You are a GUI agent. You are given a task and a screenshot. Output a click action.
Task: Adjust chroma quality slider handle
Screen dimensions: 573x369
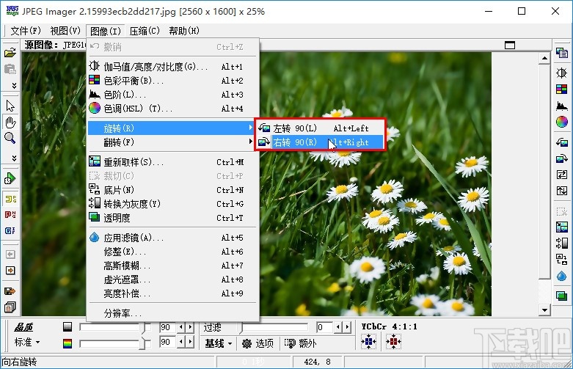pos(146,343)
